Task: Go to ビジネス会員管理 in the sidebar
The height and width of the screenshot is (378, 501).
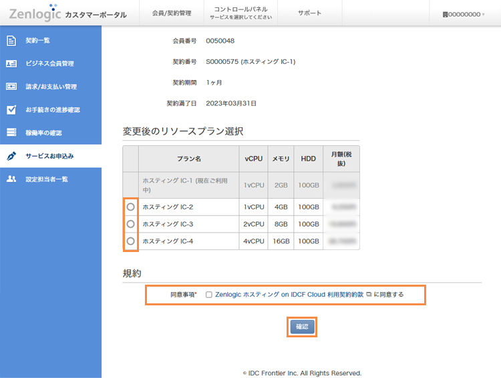Action: tap(51, 63)
